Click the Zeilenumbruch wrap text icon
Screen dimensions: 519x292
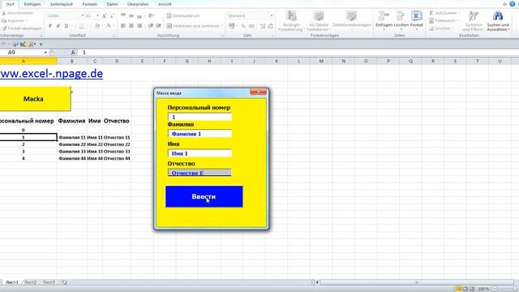[x=169, y=16]
